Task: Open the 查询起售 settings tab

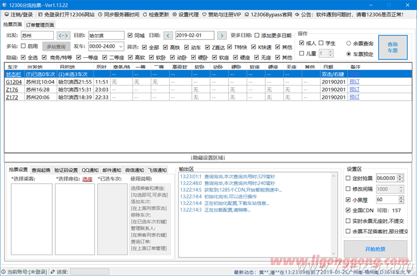Action: click(41, 170)
